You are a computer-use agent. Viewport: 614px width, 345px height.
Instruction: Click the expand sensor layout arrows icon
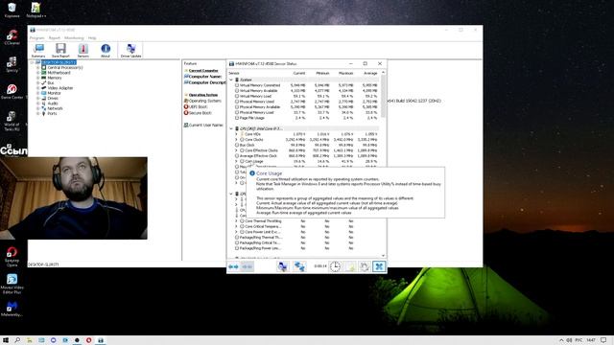tap(233, 266)
